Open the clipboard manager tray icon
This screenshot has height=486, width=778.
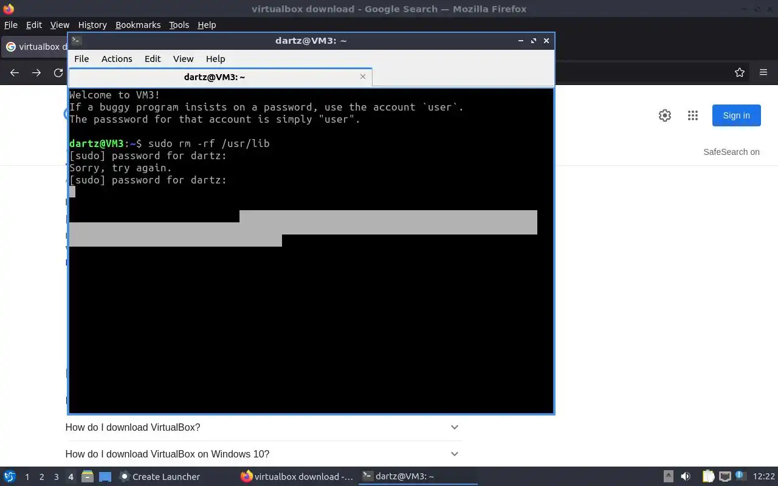pos(708,476)
